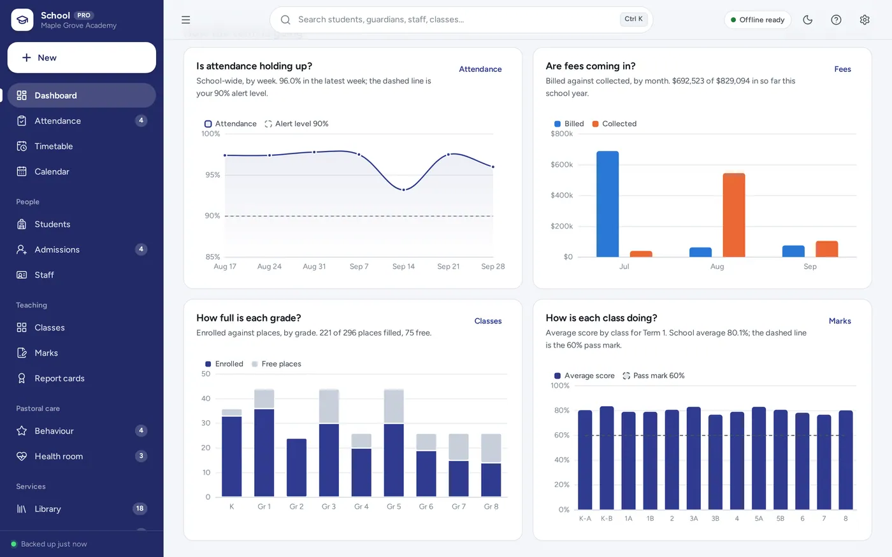
Task: Create a new item with New button
Action: click(x=82, y=58)
